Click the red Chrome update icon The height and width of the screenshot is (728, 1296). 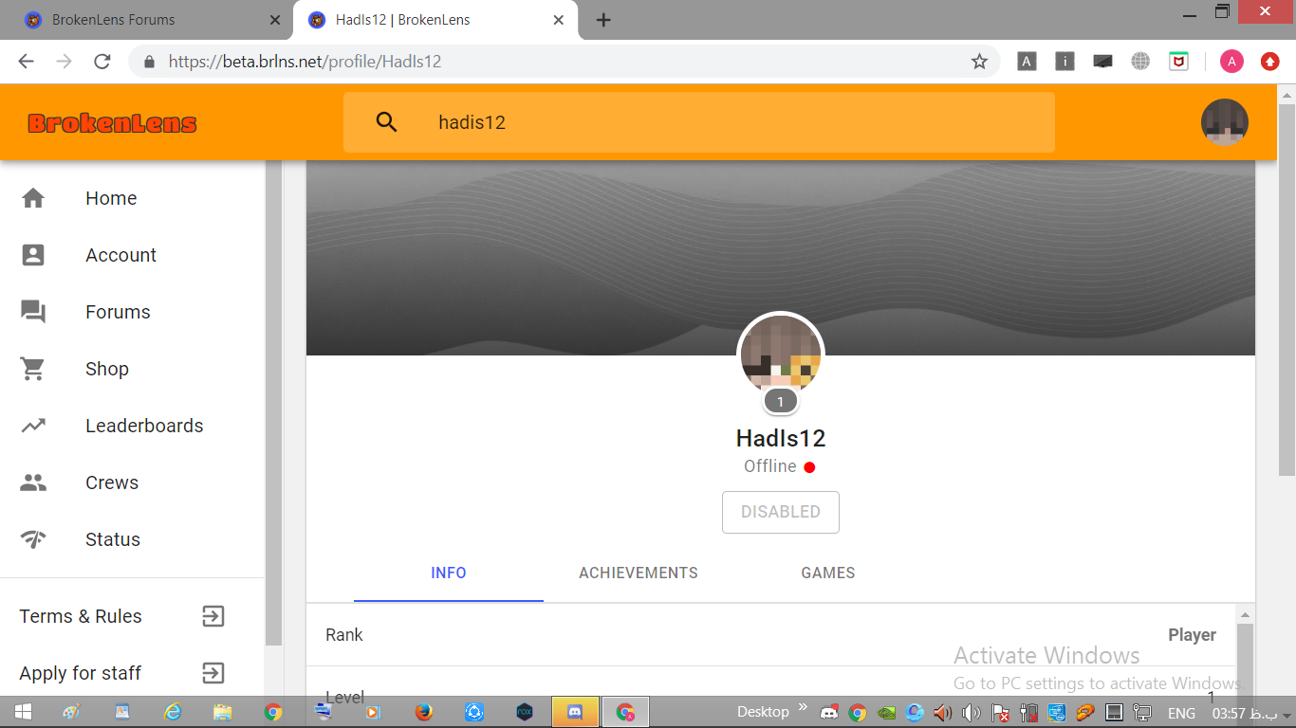click(1269, 62)
